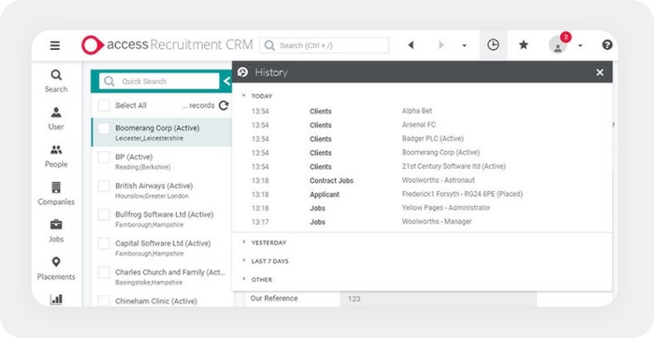The height and width of the screenshot is (338, 654).
Task: Tick the Bullfrog Software Ltd checkbox
Action: [104, 214]
